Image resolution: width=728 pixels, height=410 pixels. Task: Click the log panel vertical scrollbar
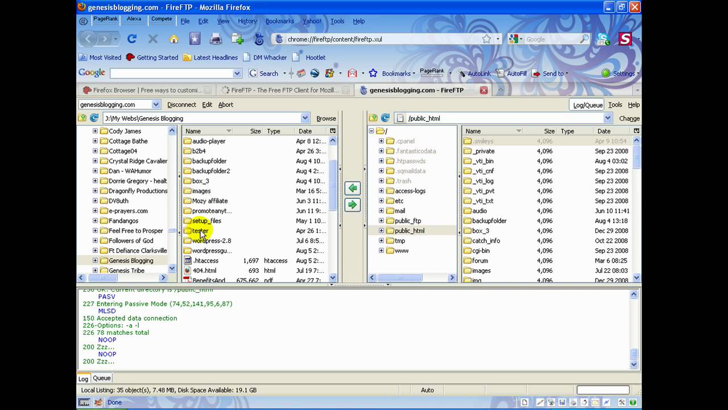coord(634,329)
